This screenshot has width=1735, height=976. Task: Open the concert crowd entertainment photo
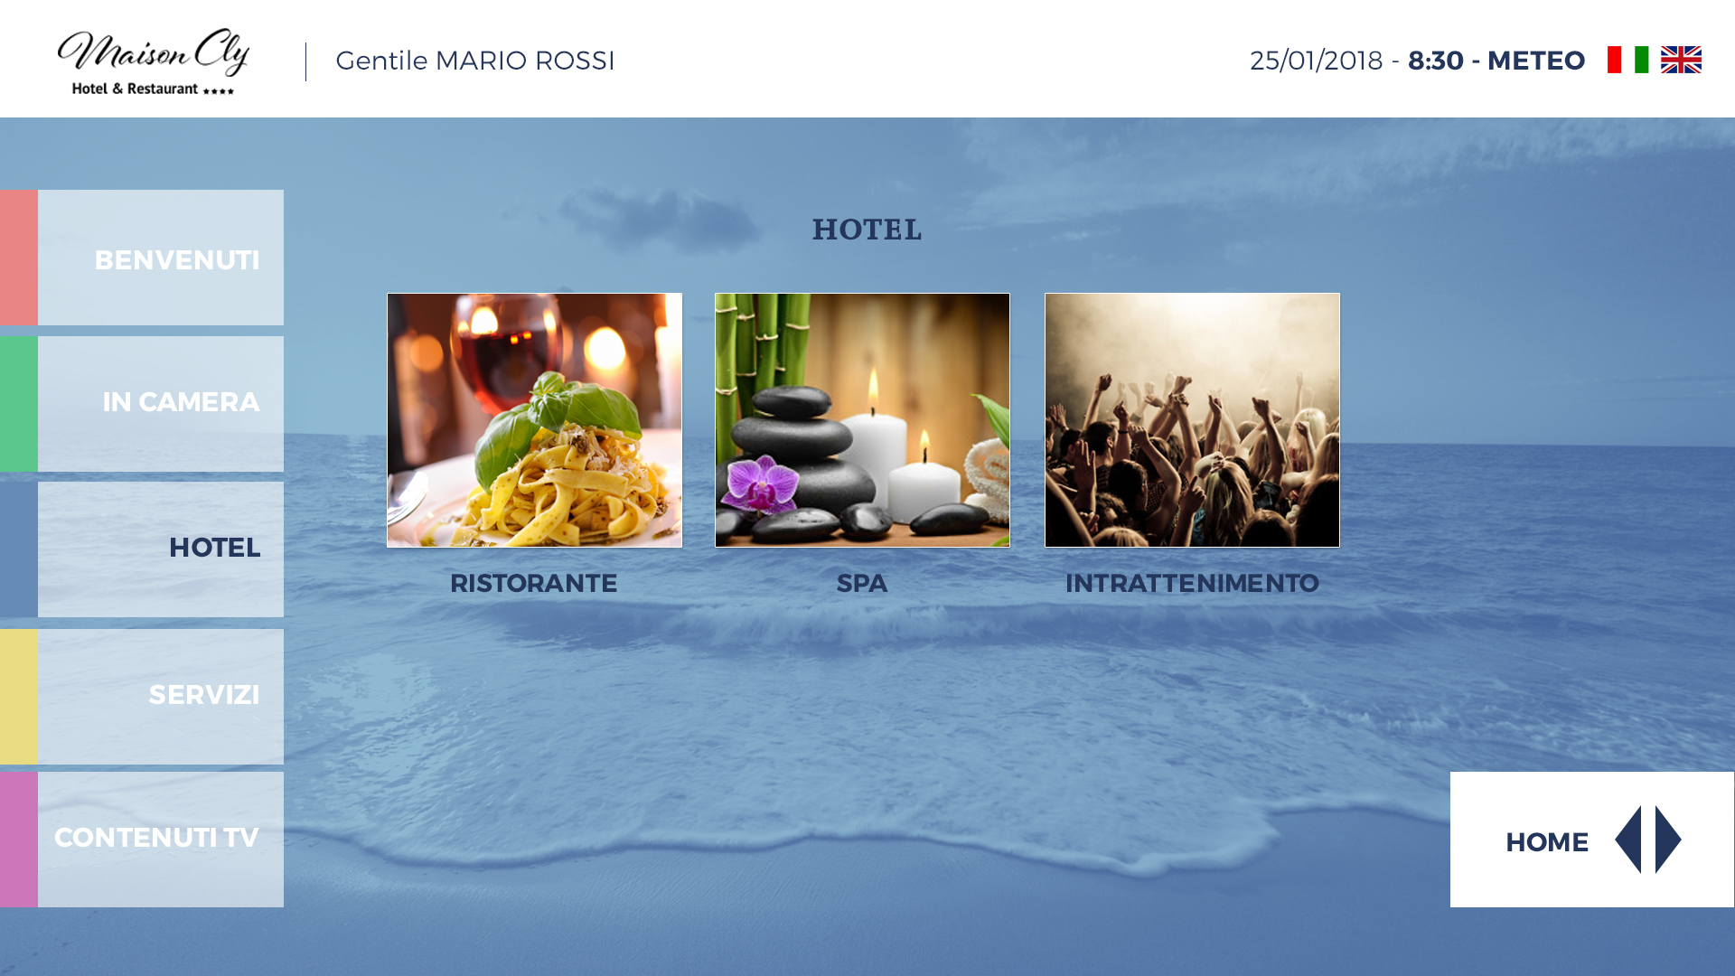pos(1193,420)
